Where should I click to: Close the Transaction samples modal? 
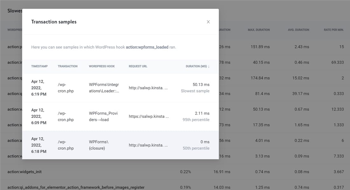[208, 22]
